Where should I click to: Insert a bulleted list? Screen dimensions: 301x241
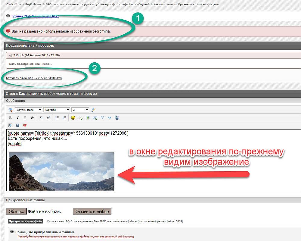point(57,117)
